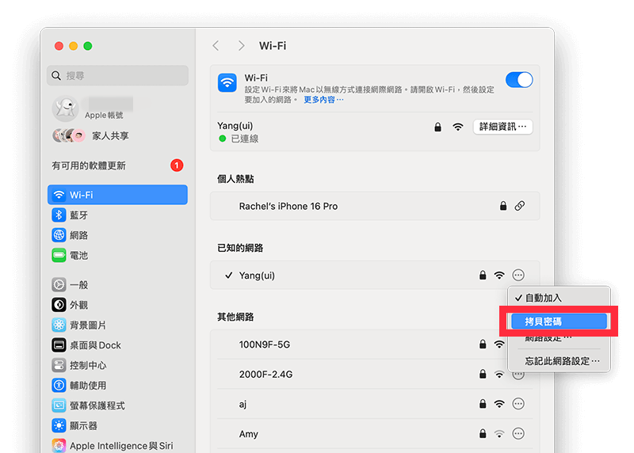Click the 更多內容 link

[x=323, y=100]
